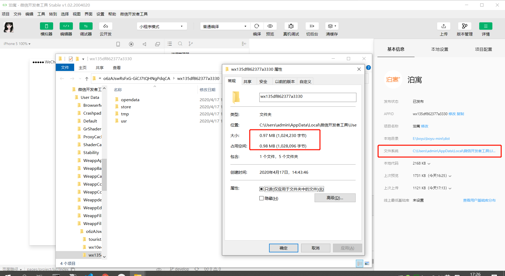Toggle the 调试器 debugger panel button
The height and width of the screenshot is (276, 505).
(x=86, y=26)
